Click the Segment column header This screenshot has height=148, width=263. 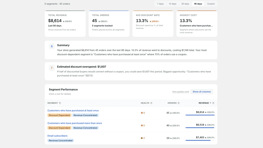[52, 103]
